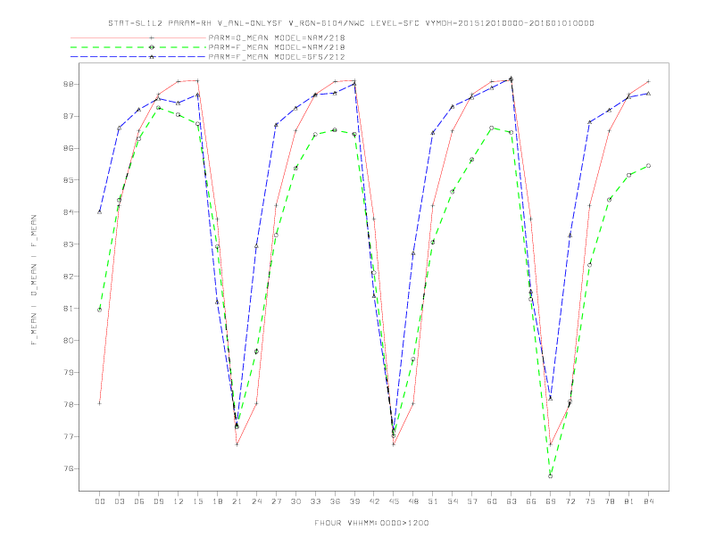Click the x-axis forecast hour label 60
The image size is (707, 546).
tap(492, 501)
